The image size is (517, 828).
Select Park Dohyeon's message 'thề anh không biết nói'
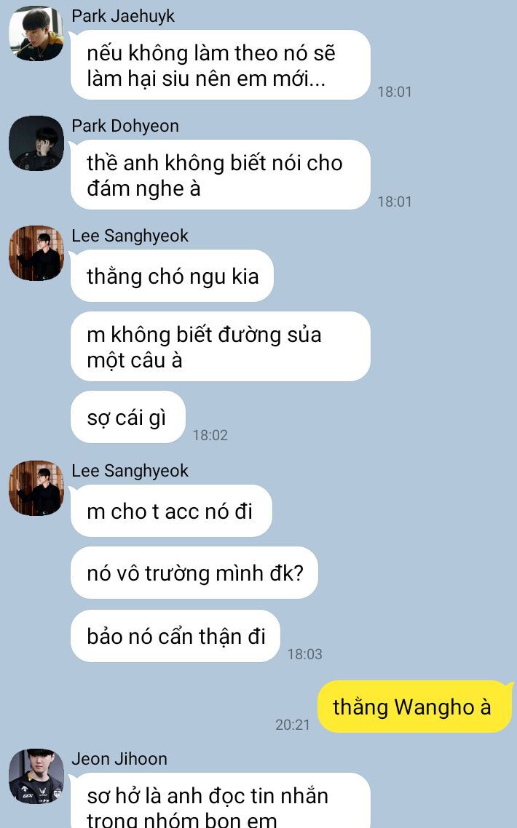pyautogui.click(x=221, y=175)
